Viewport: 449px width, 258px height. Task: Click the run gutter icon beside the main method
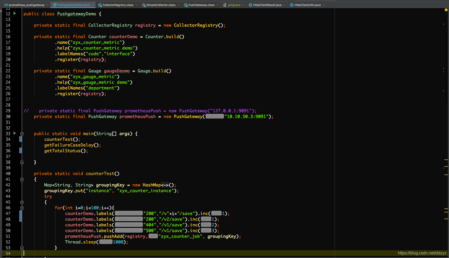pos(15,133)
